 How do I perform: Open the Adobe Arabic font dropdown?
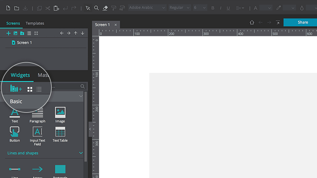[x=147, y=8]
